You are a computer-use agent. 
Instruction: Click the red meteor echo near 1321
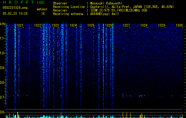pyautogui.click(x=18, y=95)
